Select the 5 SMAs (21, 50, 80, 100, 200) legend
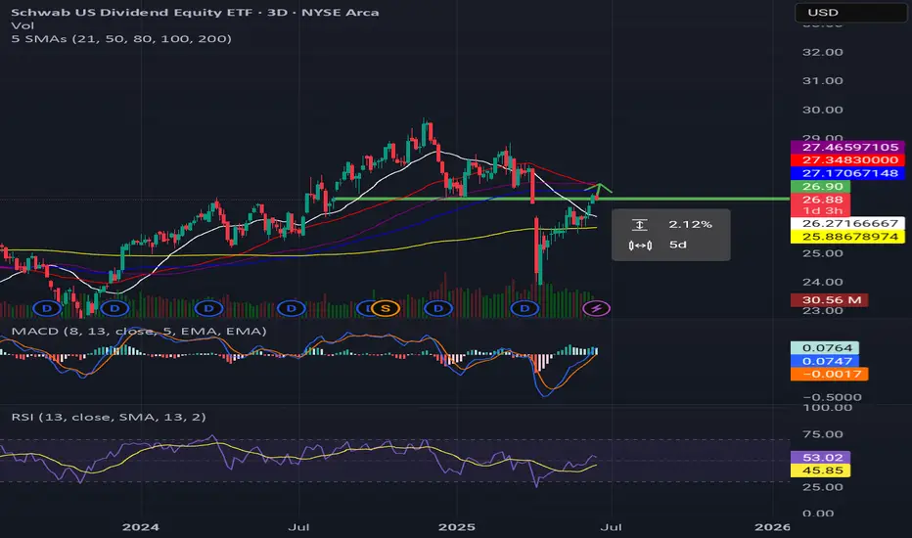This screenshot has width=912, height=538. click(x=121, y=38)
